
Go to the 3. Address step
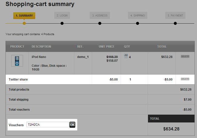[100, 16]
